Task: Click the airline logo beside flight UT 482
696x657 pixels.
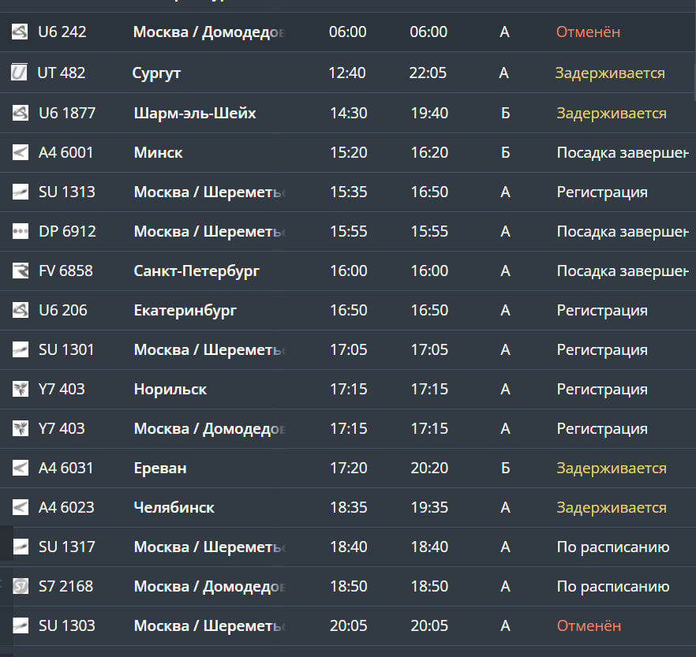Action: pyautogui.click(x=20, y=73)
